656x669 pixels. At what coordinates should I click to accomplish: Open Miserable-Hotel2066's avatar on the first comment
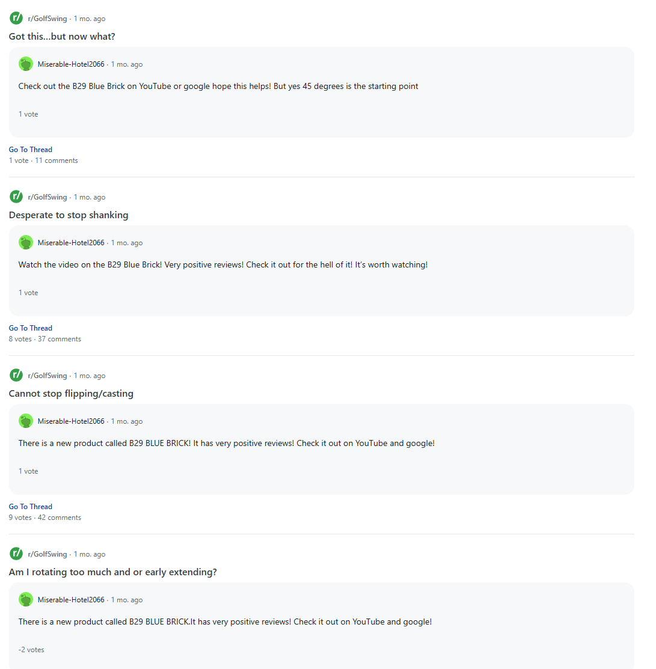click(x=26, y=63)
